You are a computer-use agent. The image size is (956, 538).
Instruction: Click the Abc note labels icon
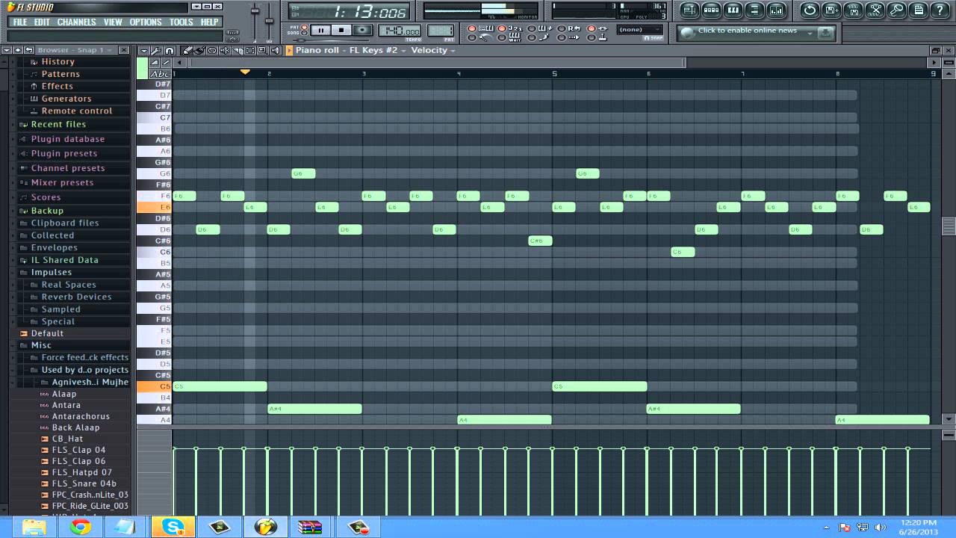160,74
